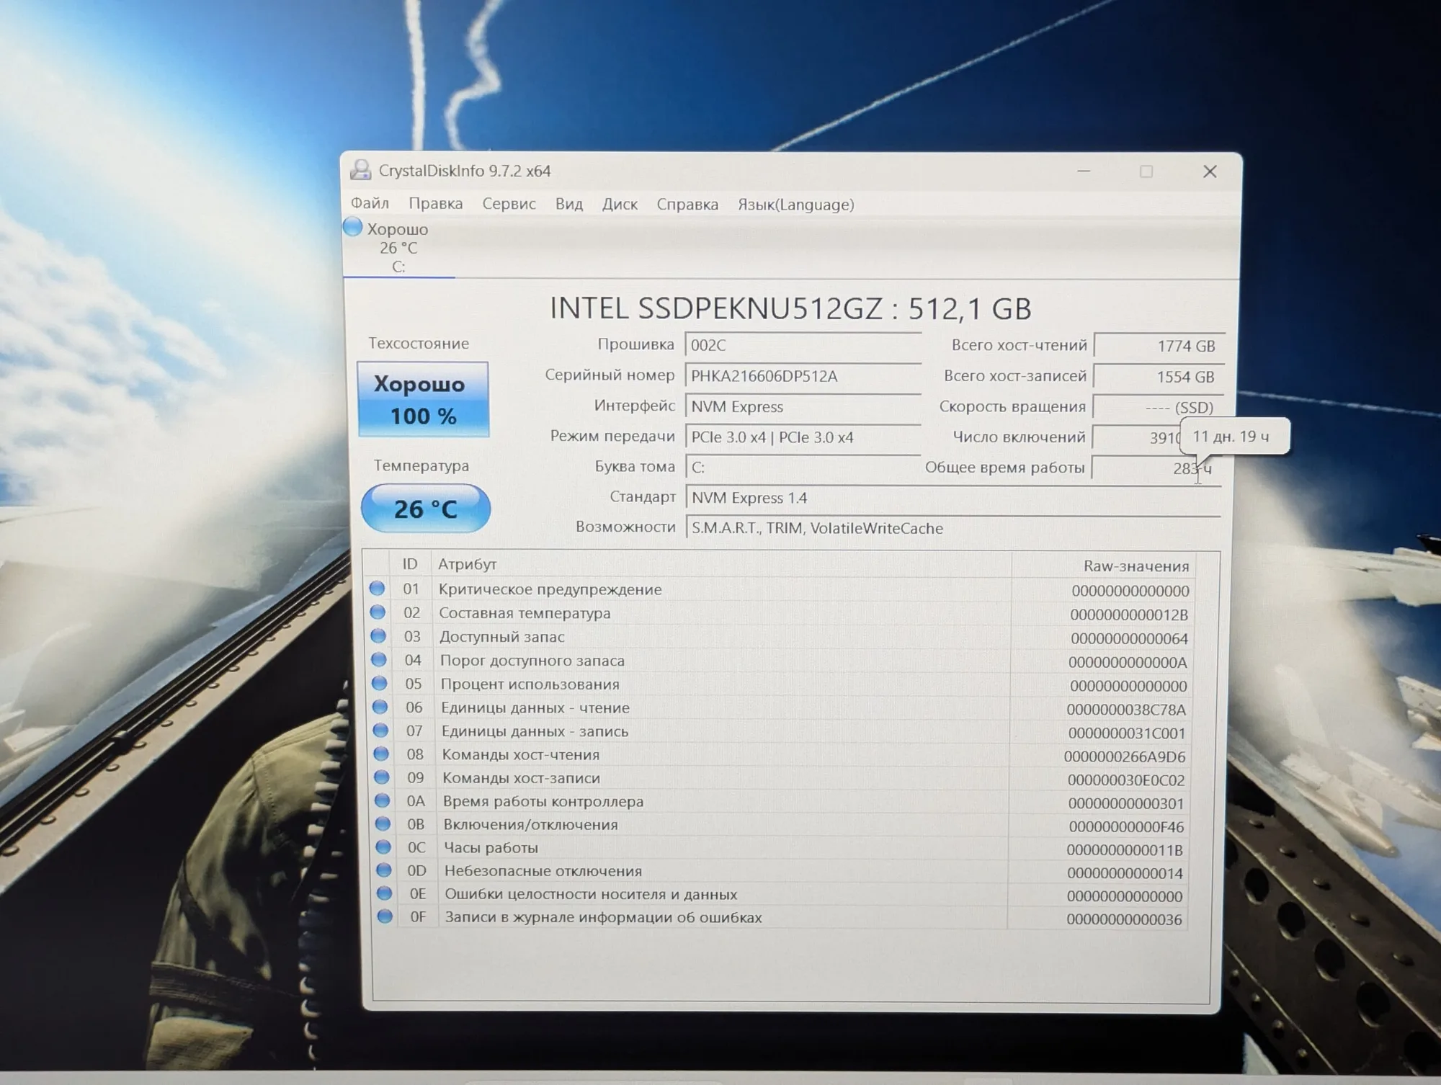
Task: Click status dot for Критическое предупреждение row
Action: pos(377,589)
